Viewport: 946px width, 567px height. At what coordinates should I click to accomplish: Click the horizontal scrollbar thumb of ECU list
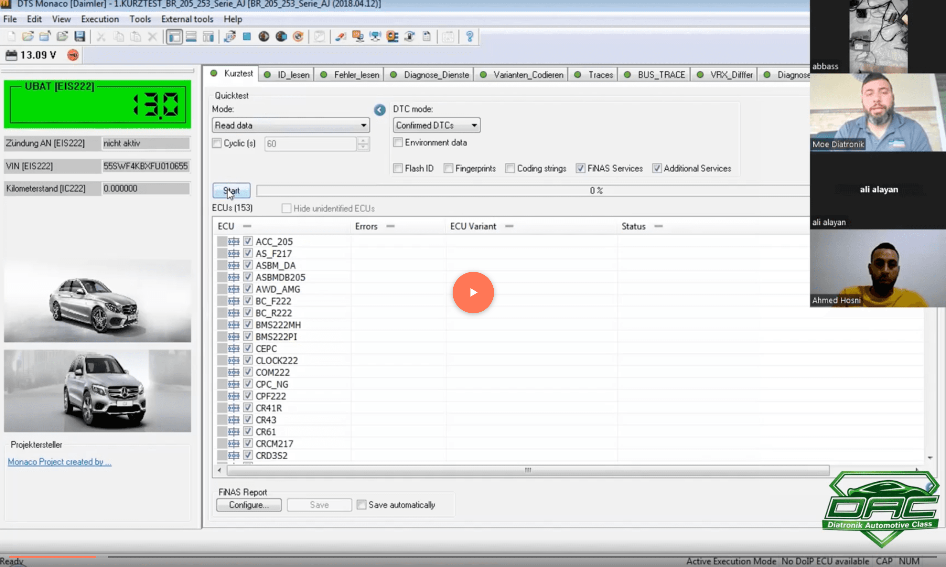(x=528, y=470)
